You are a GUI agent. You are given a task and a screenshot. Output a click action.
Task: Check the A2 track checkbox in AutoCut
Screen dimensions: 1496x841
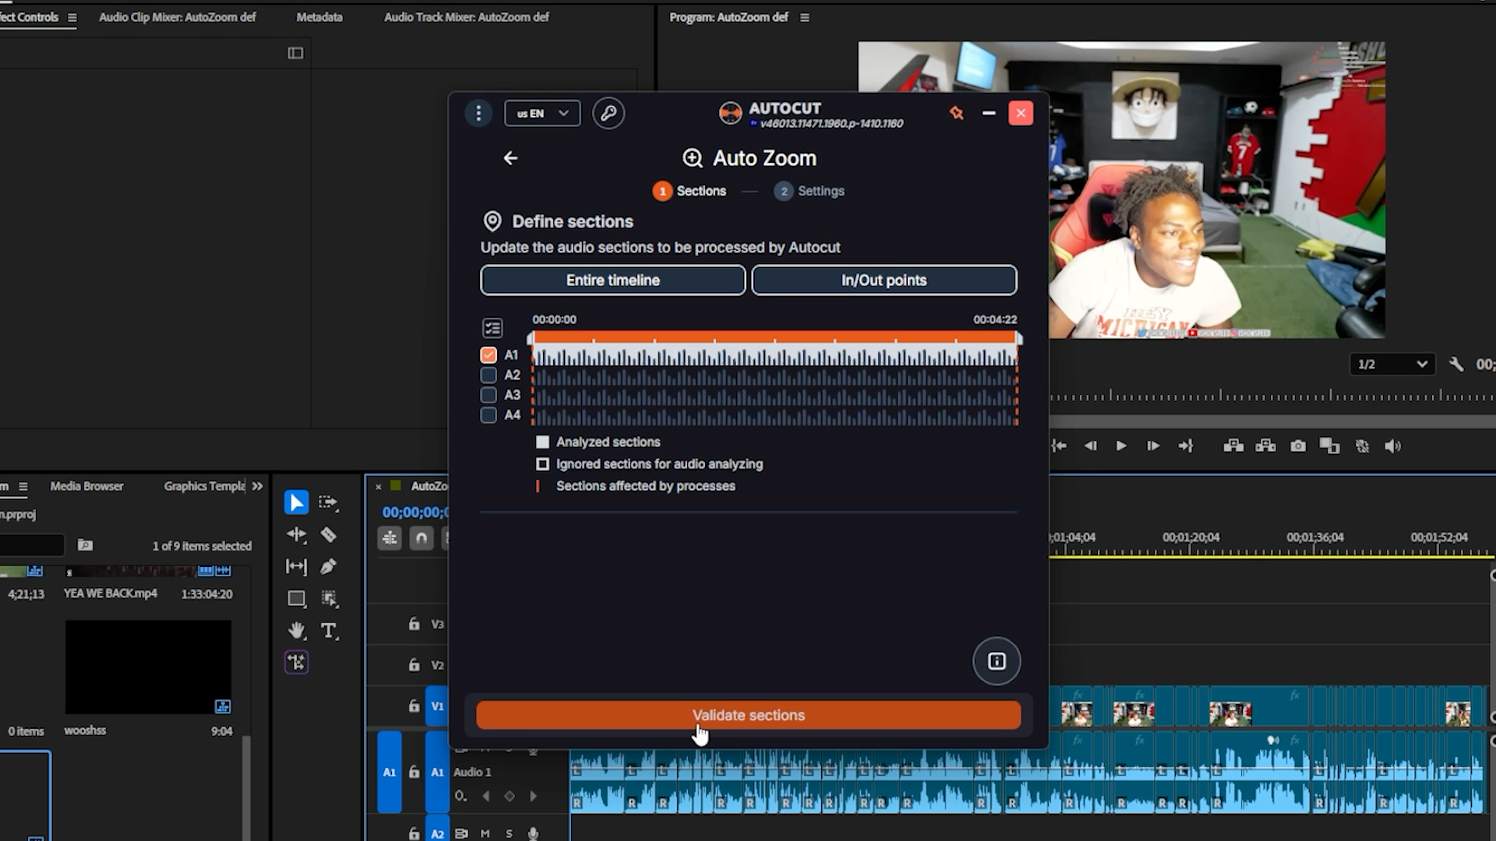click(489, 375)
